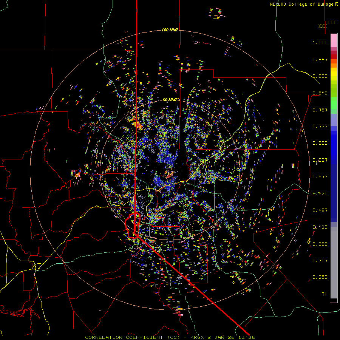Click the 0.627 scale value
340x340 pixels.
pos(320,160)
